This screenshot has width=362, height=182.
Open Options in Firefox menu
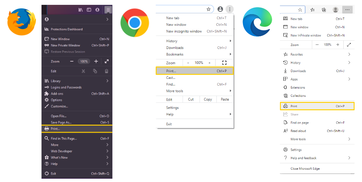[77, 100]
